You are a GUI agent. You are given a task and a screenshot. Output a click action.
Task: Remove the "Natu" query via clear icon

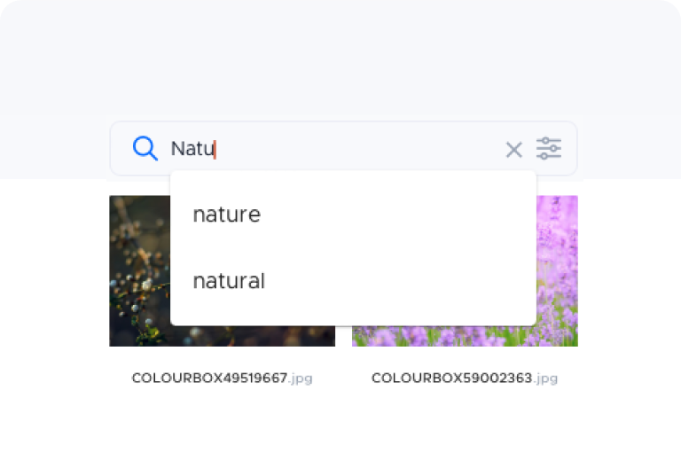pos(513,150)
